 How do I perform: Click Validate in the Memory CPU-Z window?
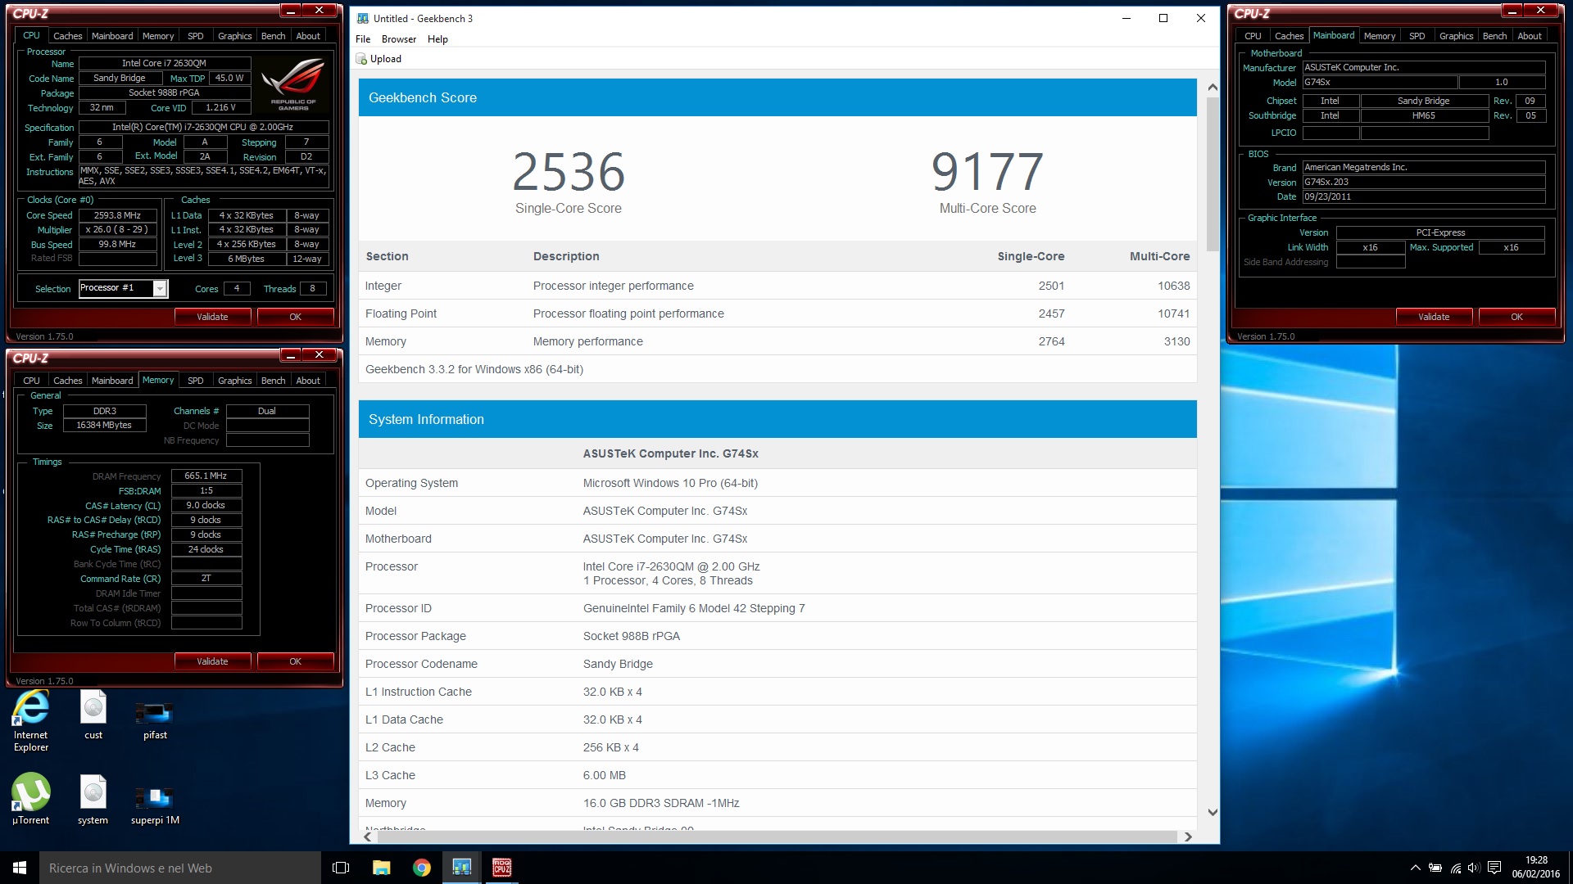pyautogui.click(x=212, y=661)
